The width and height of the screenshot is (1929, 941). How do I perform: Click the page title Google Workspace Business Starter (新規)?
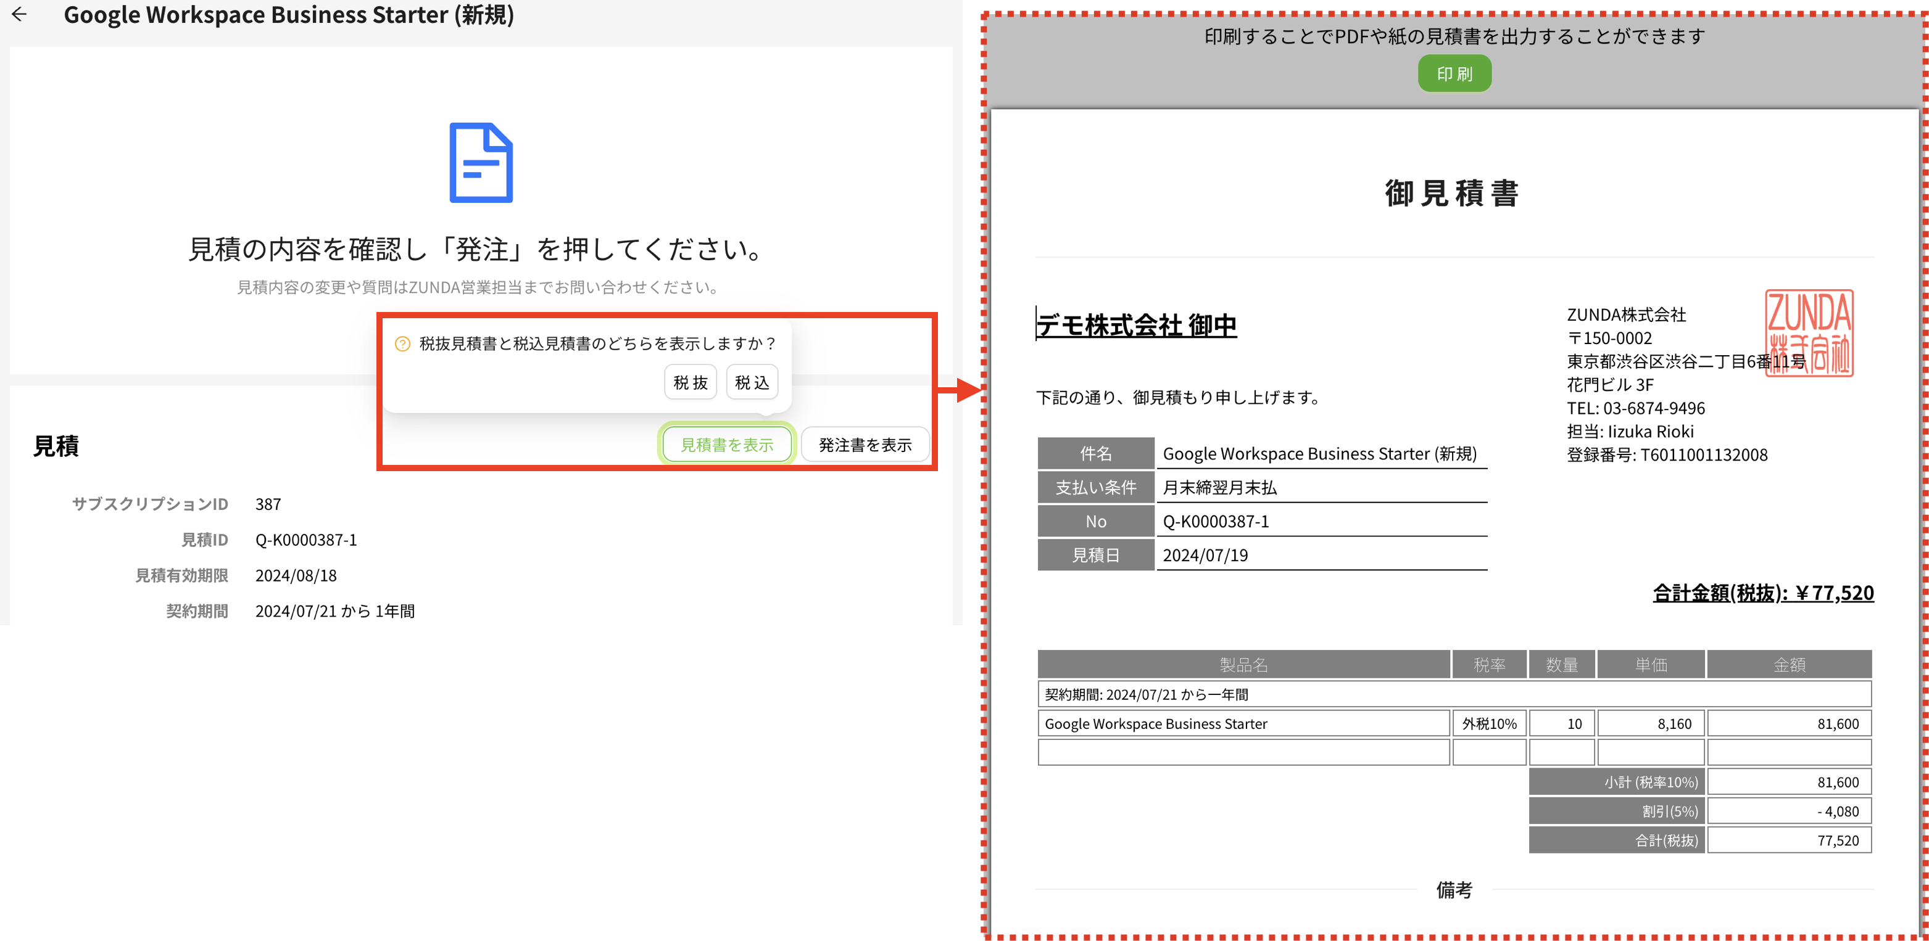pyautogui.click(x=289, y=14)
